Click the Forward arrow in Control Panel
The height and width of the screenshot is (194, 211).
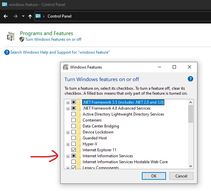pos(16,16)
